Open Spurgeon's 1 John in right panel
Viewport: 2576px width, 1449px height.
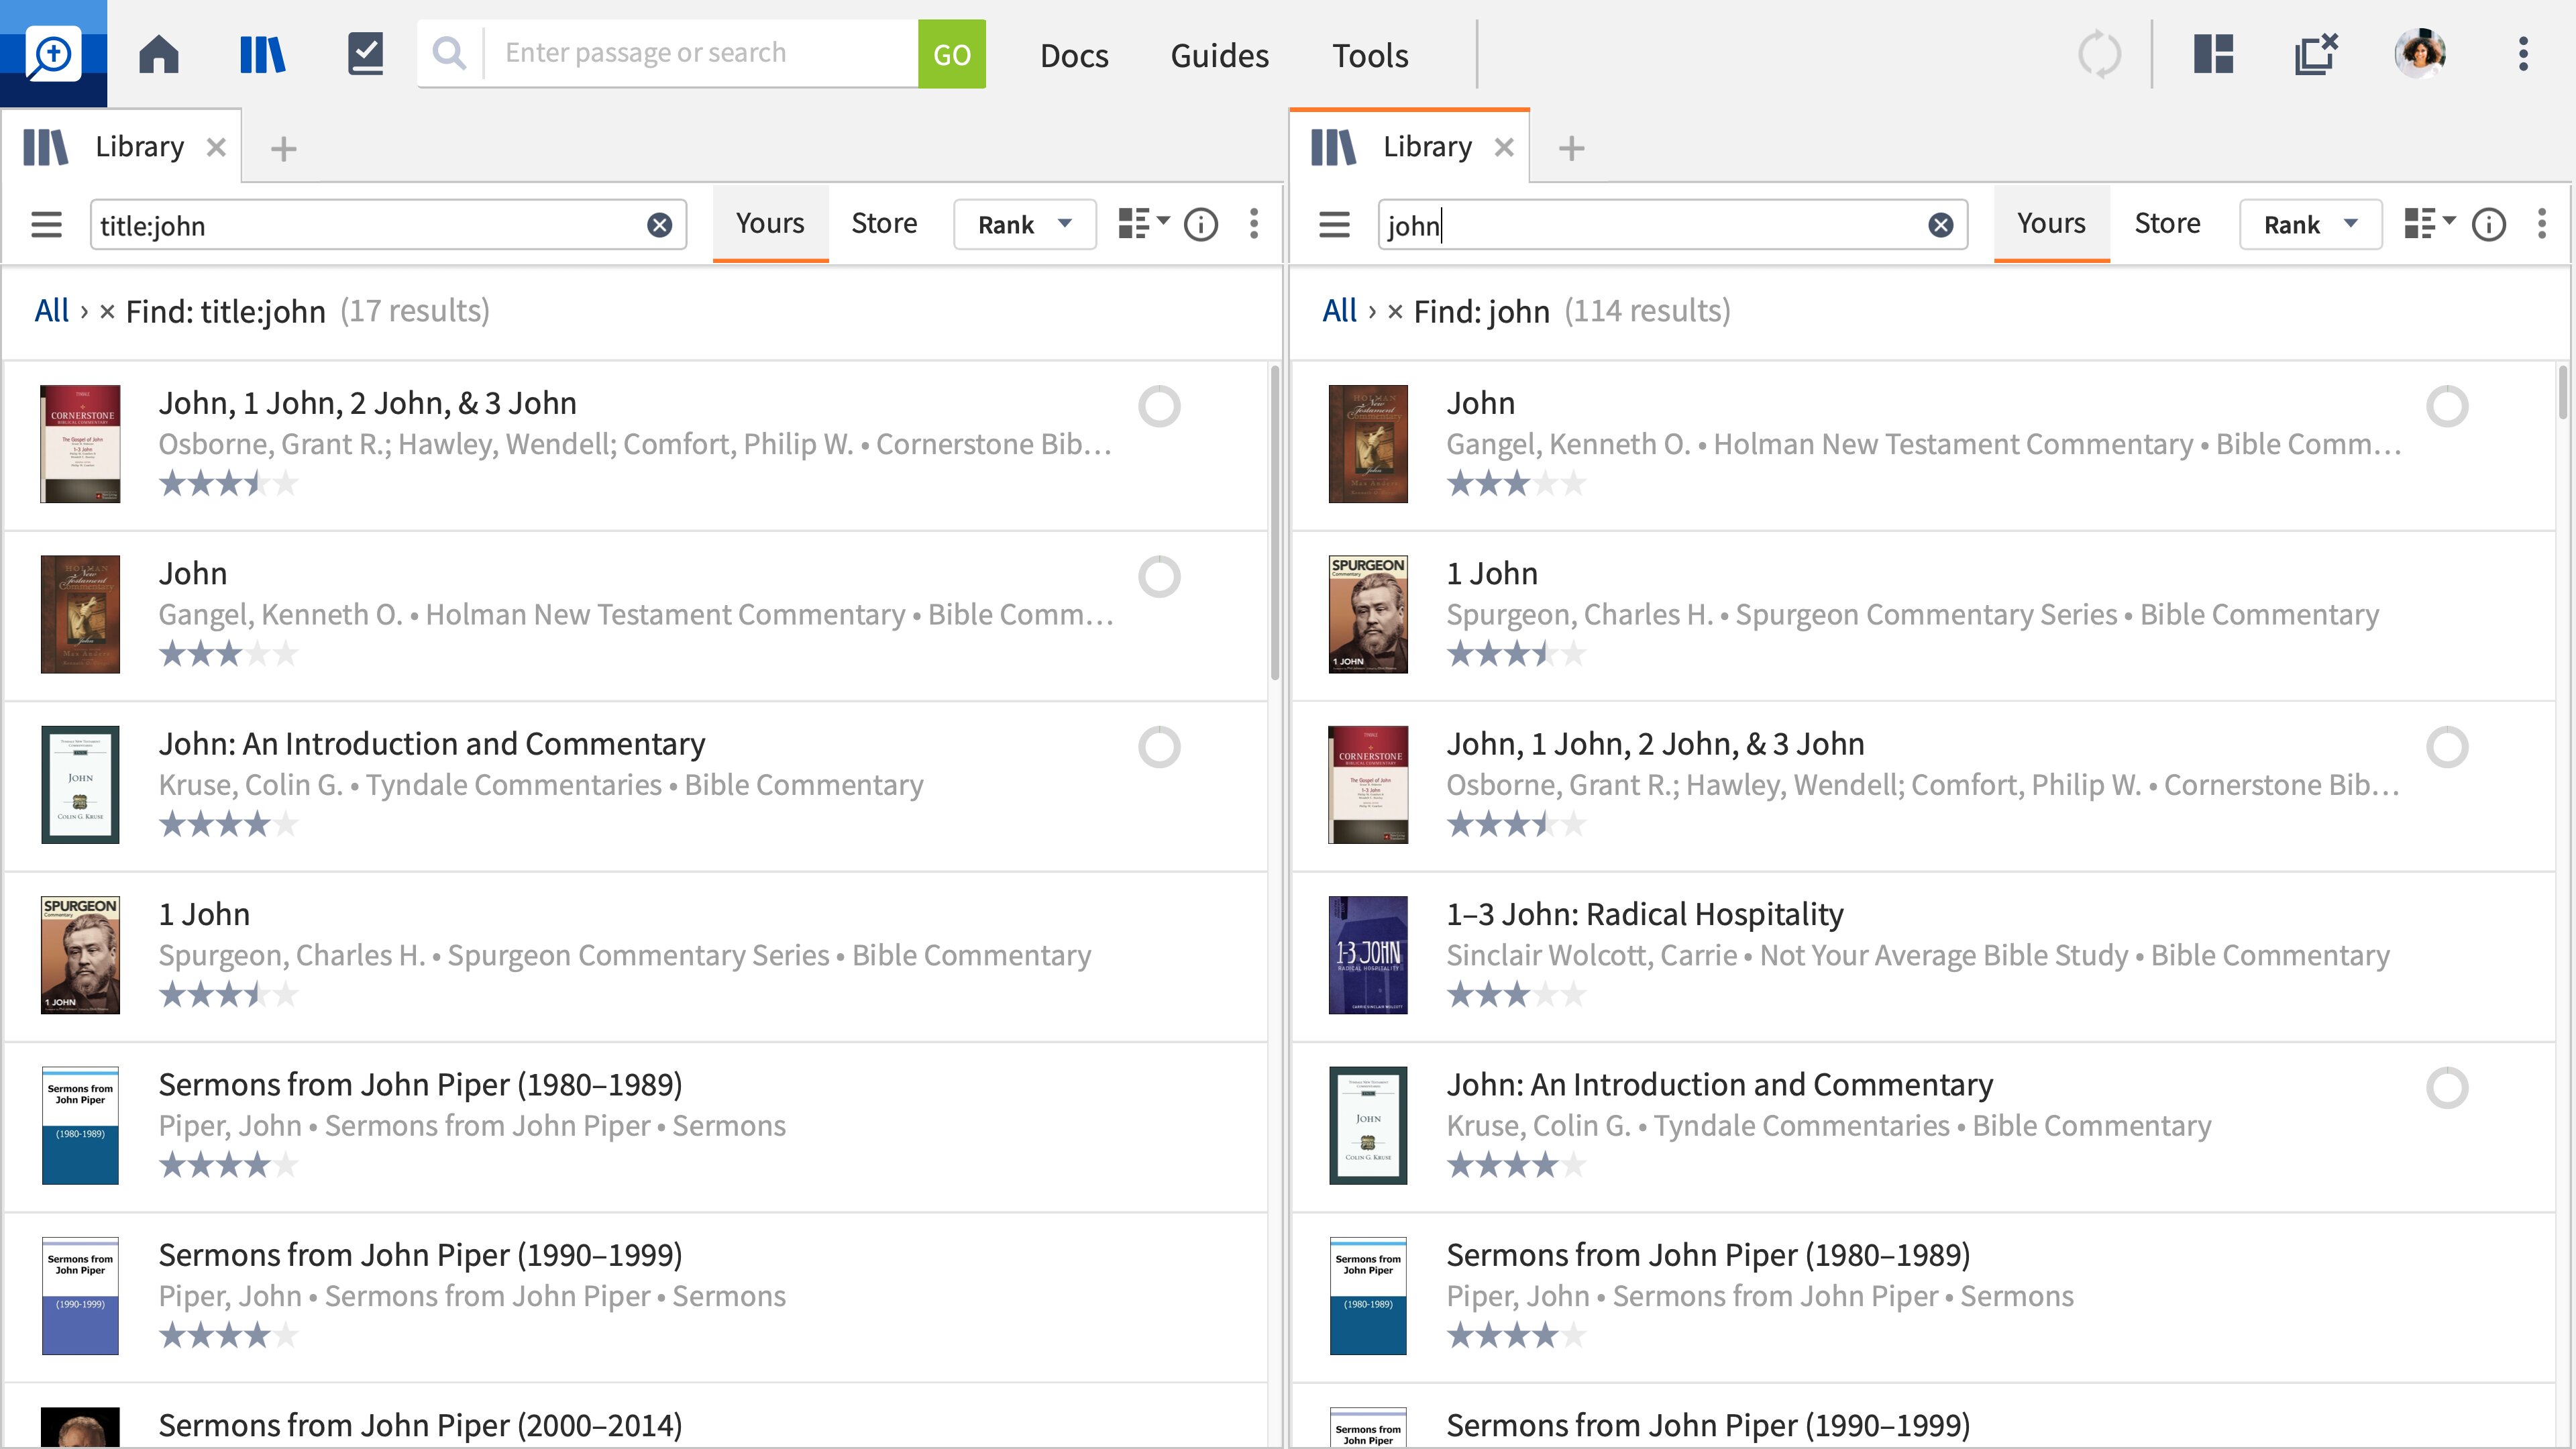coord(1492,573)
